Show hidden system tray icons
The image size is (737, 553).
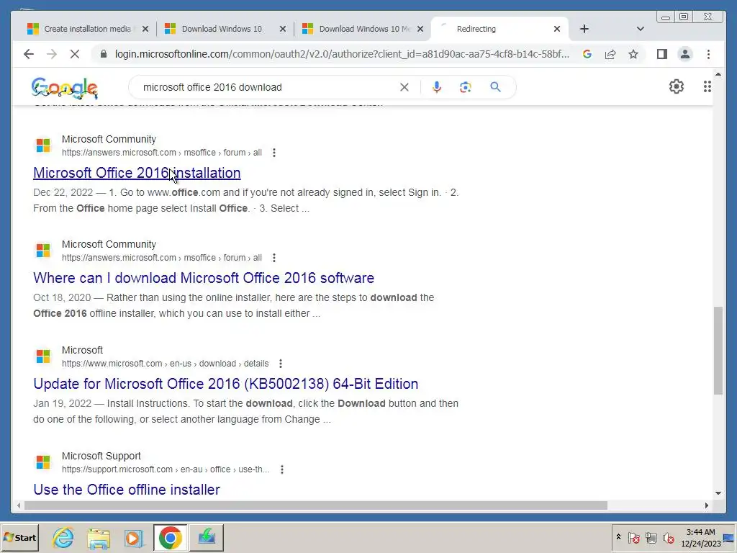click(618, 537)
